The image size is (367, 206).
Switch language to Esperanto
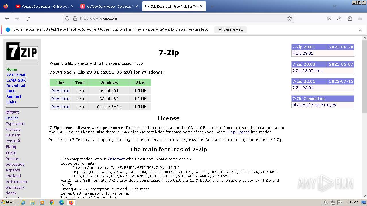click(x=15, y=124)
